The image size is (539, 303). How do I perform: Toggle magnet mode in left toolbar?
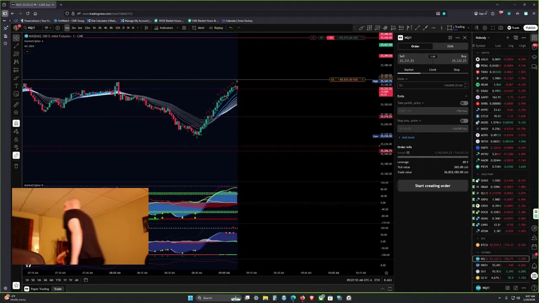(16, 123)
